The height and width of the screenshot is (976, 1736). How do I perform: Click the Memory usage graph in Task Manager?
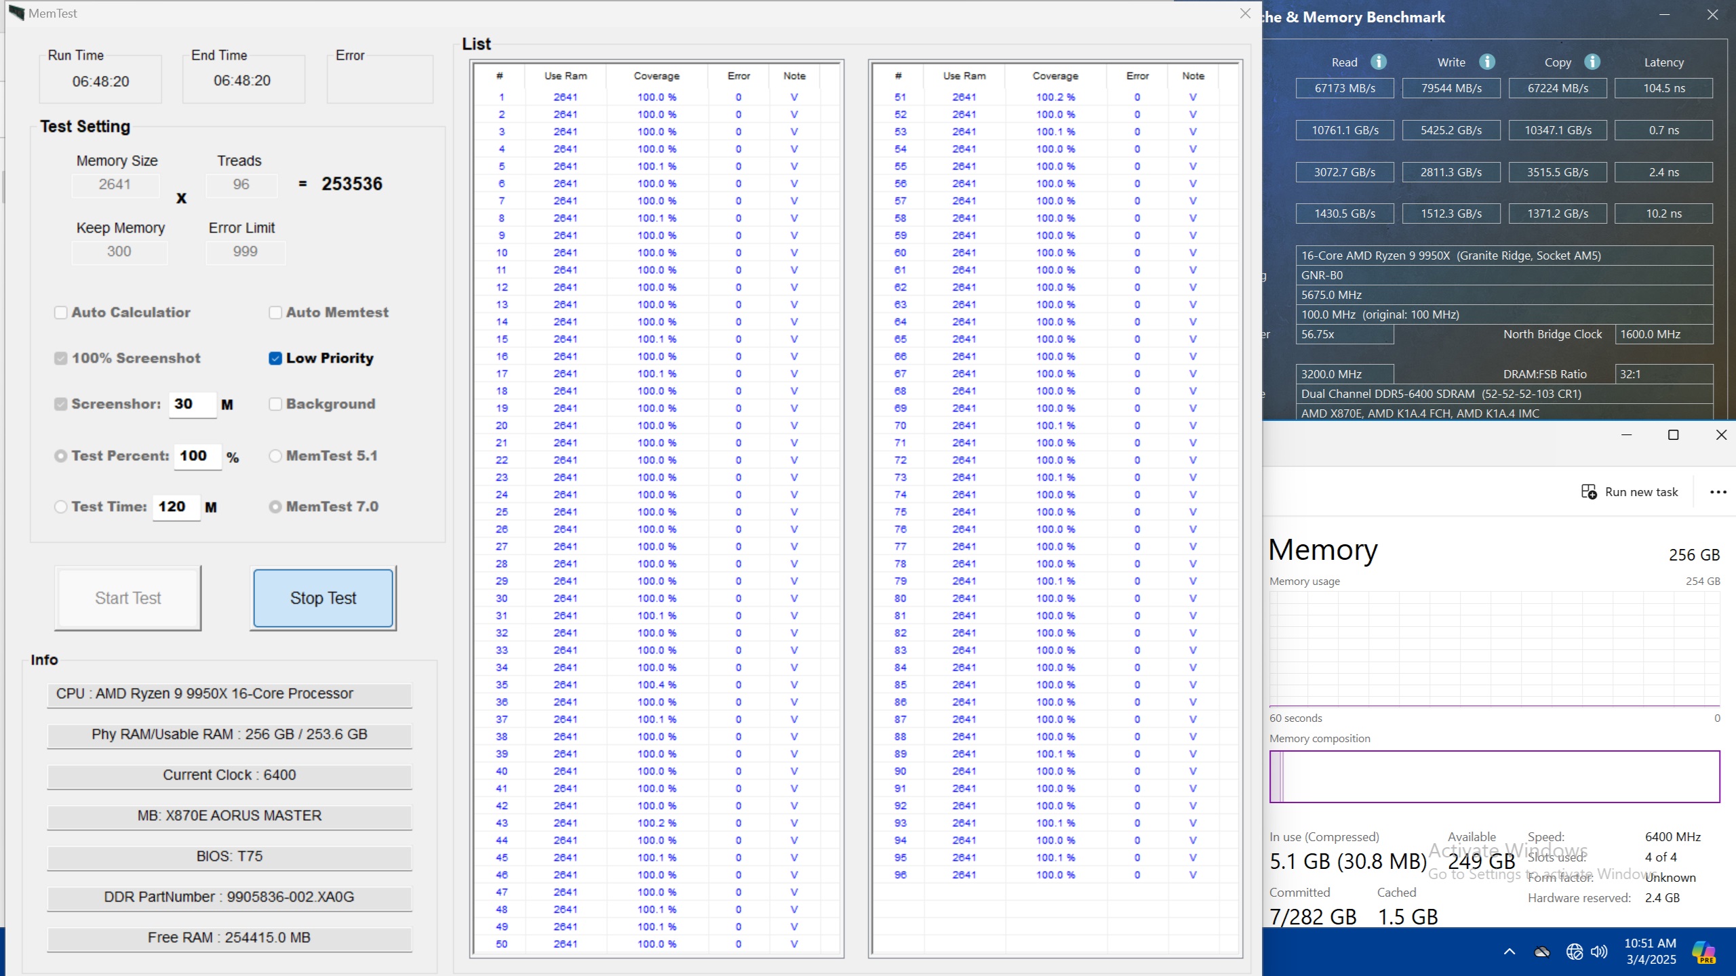tap(1495, 649)
